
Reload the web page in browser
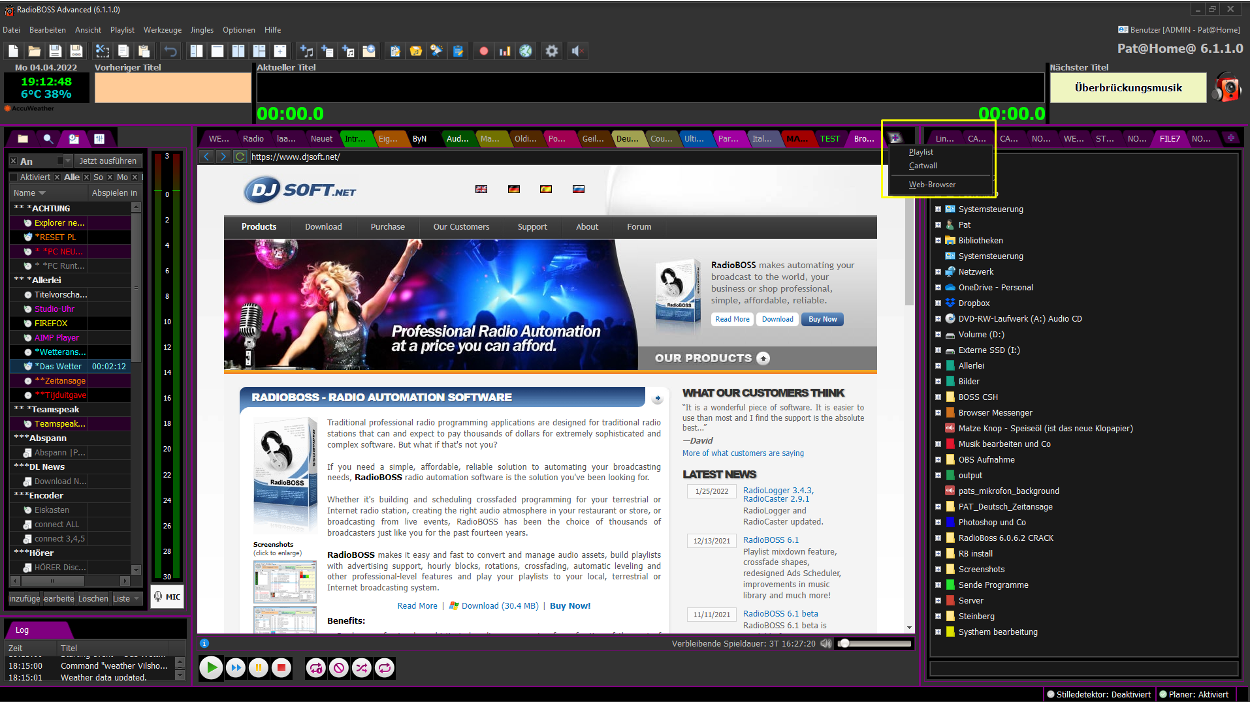click(240, 157)
